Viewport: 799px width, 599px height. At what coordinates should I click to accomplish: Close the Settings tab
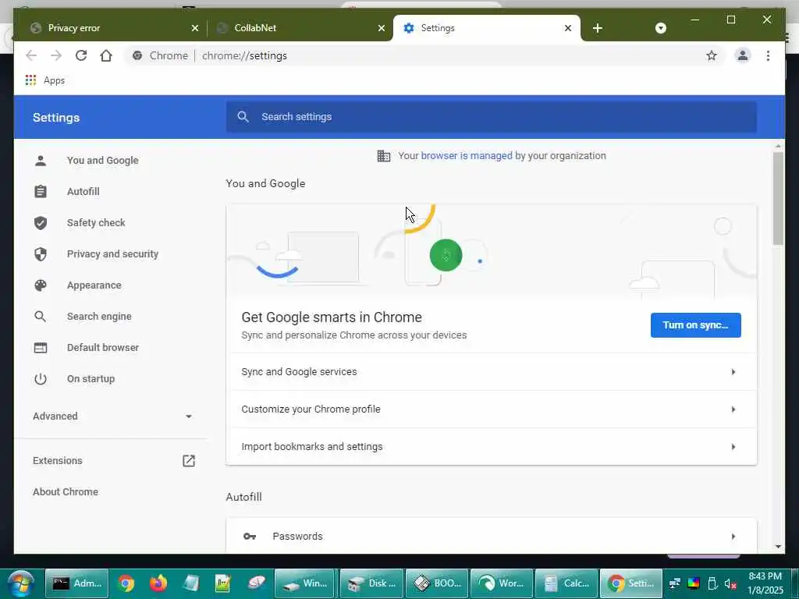click(x=568, y=28)
